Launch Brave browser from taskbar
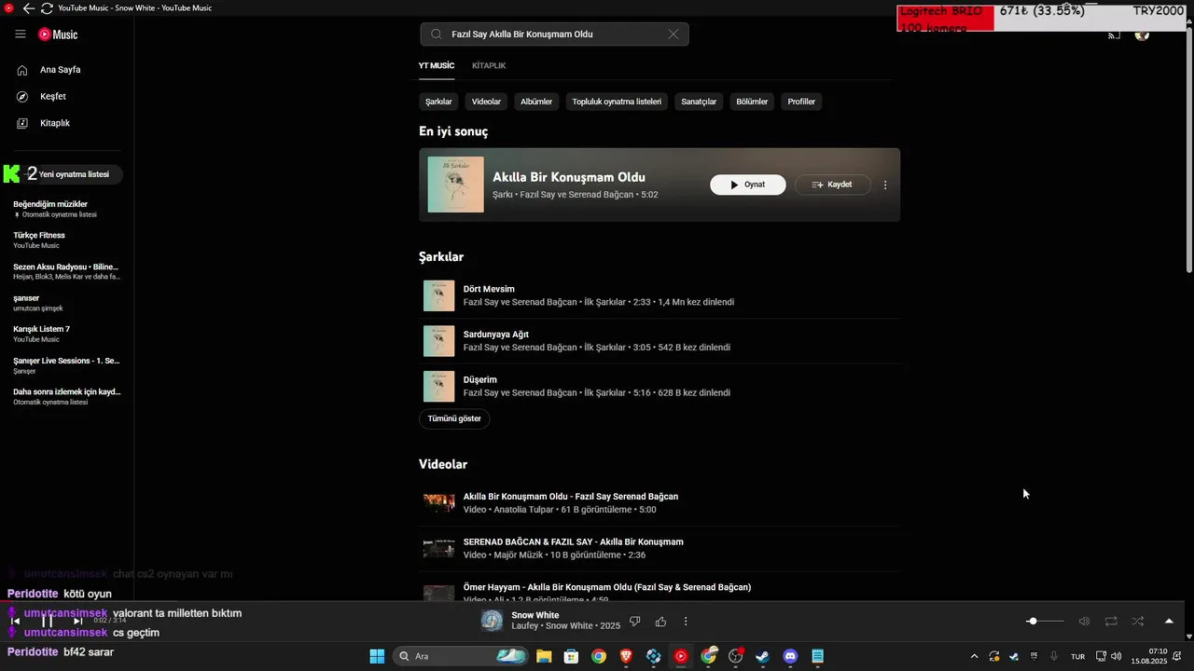 [626, 656]
